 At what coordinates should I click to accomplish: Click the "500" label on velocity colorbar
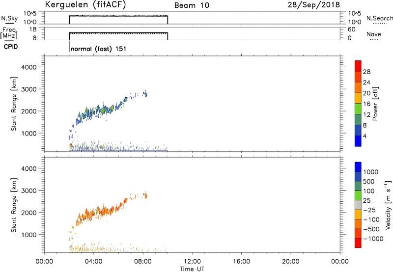[x=369, y=181]
